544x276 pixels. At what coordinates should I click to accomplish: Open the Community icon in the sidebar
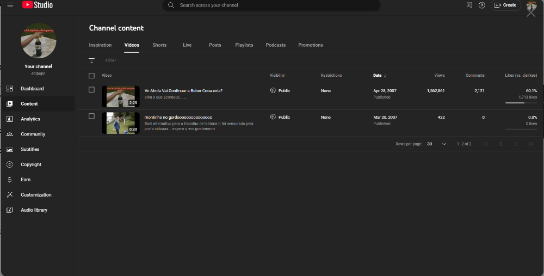[10, 134]
